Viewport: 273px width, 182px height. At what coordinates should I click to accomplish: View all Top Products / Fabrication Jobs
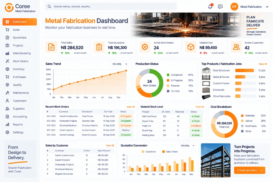point(263,64)
